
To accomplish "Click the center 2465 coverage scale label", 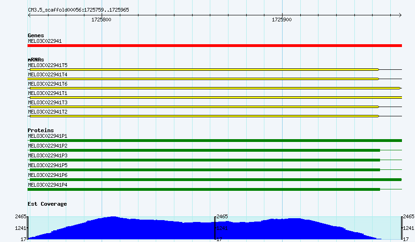I will [222, 217].
